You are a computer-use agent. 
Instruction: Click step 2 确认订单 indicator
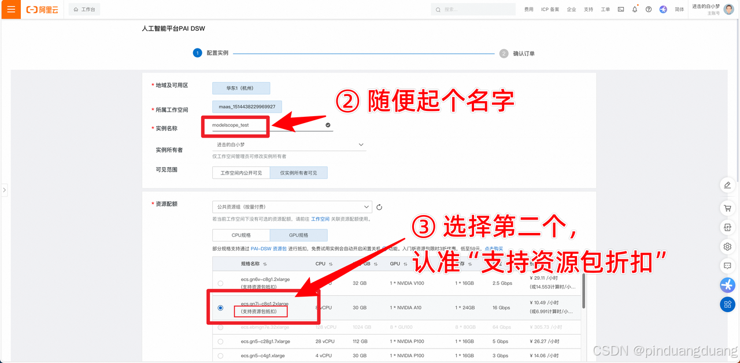click(517, 53)
